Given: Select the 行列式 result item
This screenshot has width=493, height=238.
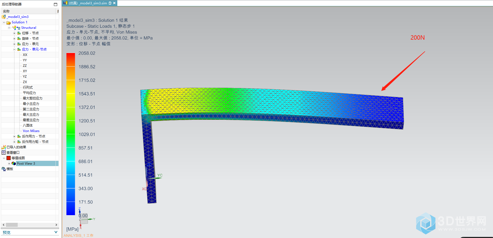Looking at the screenshot, I should [x=28, y=87].
